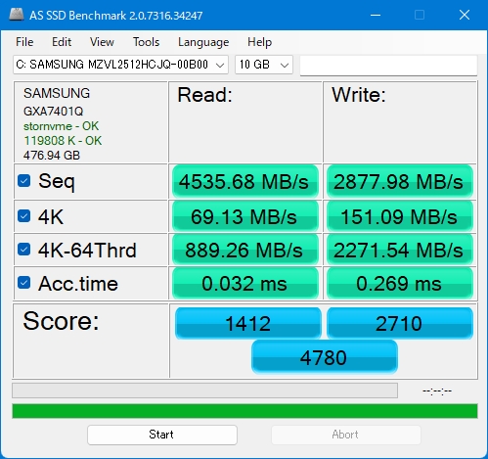
Task: Uncheck the 4K test checkbox
Action: point(24,216)
